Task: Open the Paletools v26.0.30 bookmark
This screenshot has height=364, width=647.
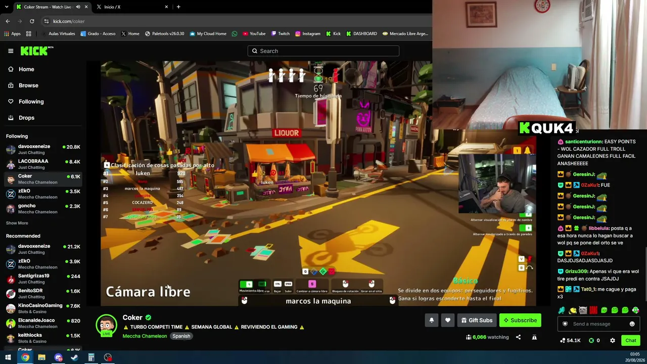Action: 165,34
